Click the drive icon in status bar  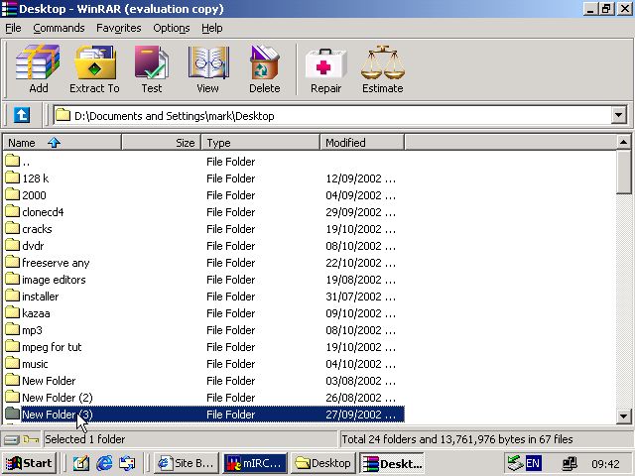click(x=11, y=439)
